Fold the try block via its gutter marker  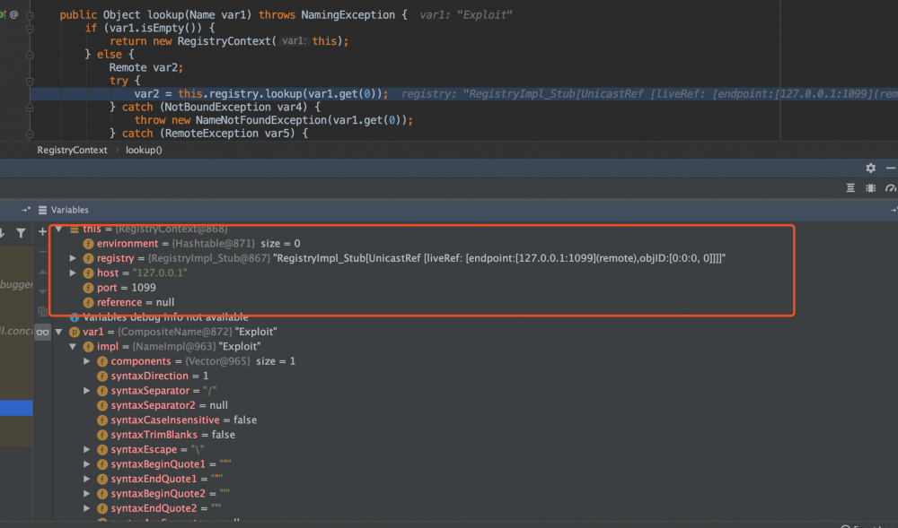pyautogui.click(x=30, y=82)
